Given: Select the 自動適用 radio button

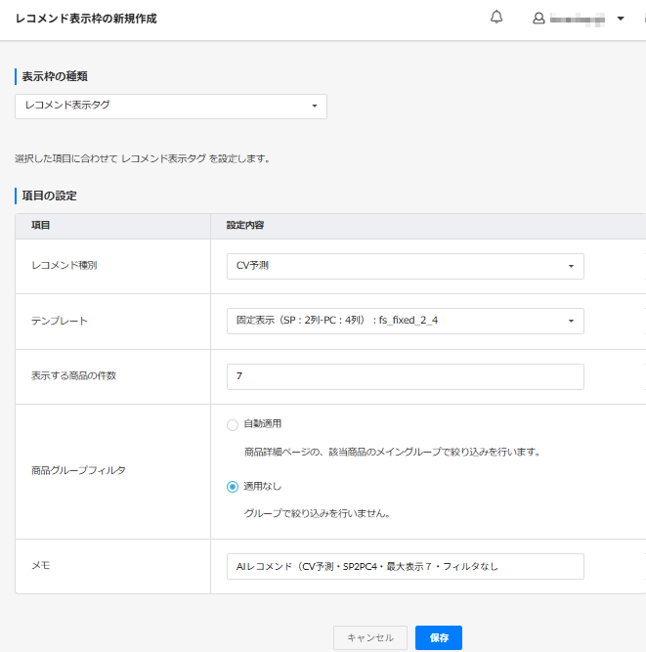Looking at the screenshot, I should tap(233, 425).
